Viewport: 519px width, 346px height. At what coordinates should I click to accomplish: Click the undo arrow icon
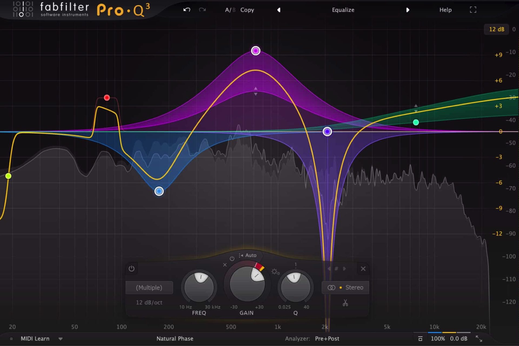187,10
